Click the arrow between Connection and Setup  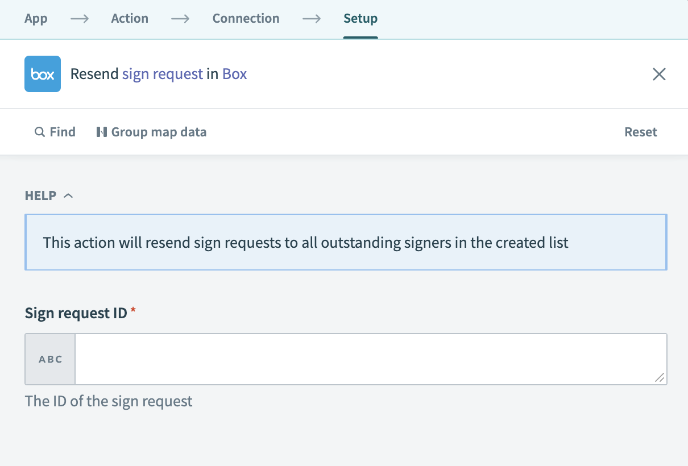312,18
